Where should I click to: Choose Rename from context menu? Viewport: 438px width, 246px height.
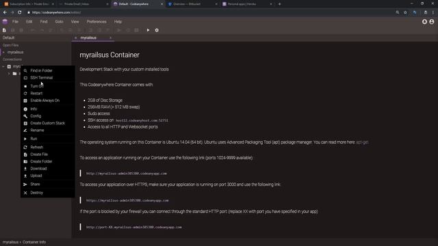pos(47,131)
